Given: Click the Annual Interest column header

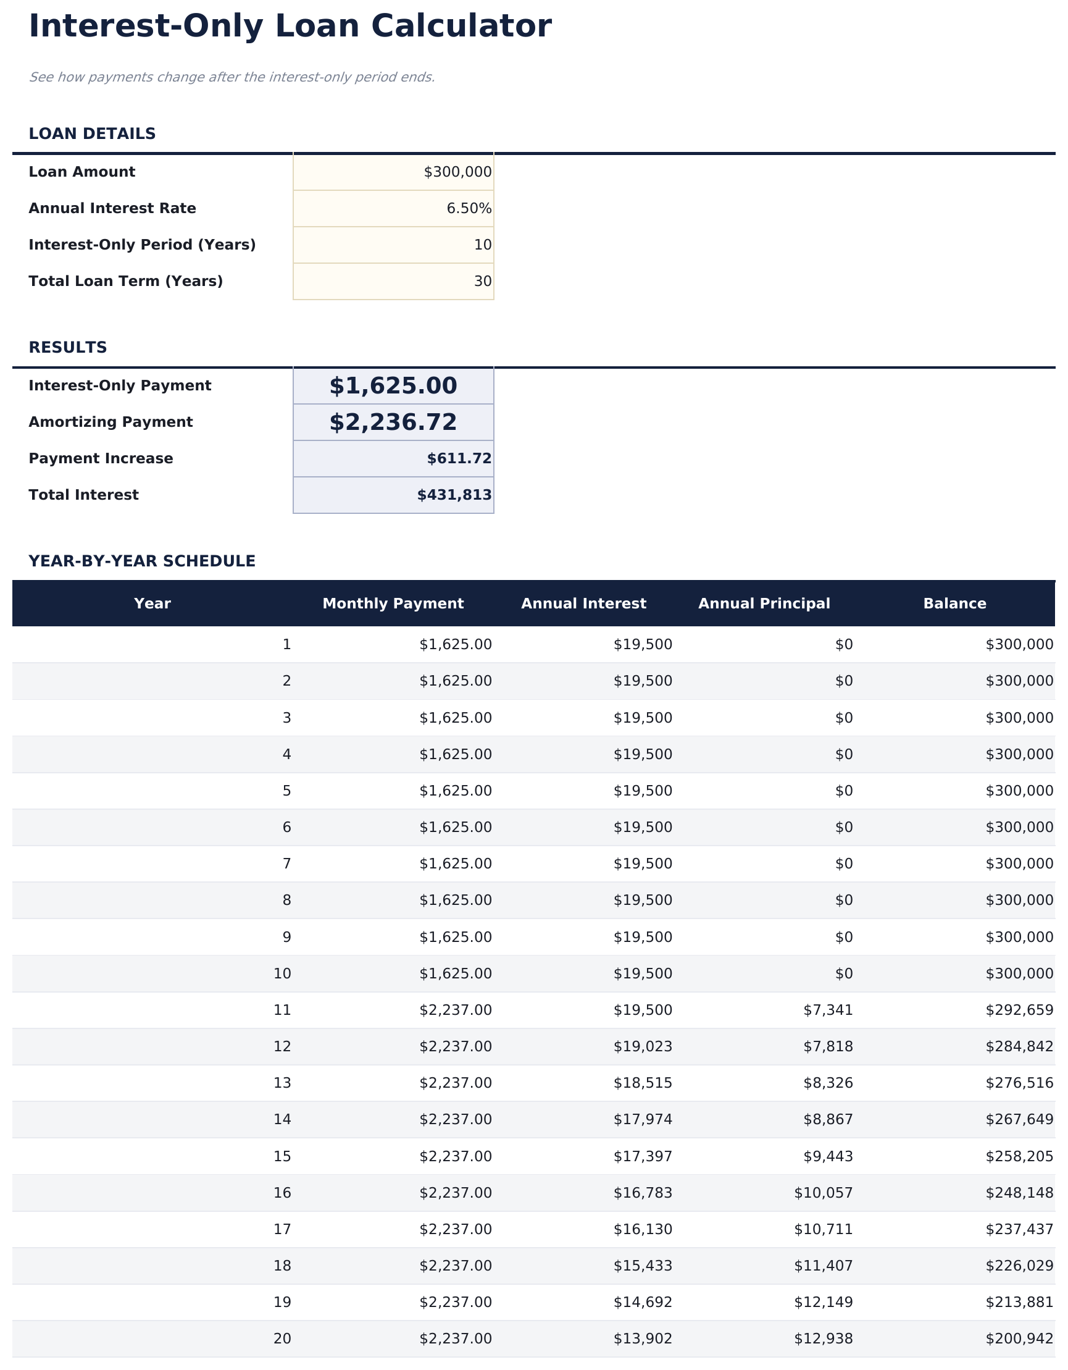Looking at the screenshot, I should [x=583, y=603].
